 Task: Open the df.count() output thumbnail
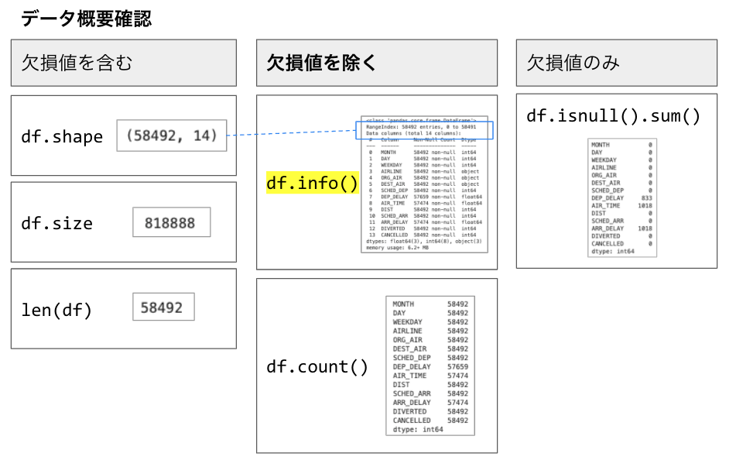click(x=430, y=366)
